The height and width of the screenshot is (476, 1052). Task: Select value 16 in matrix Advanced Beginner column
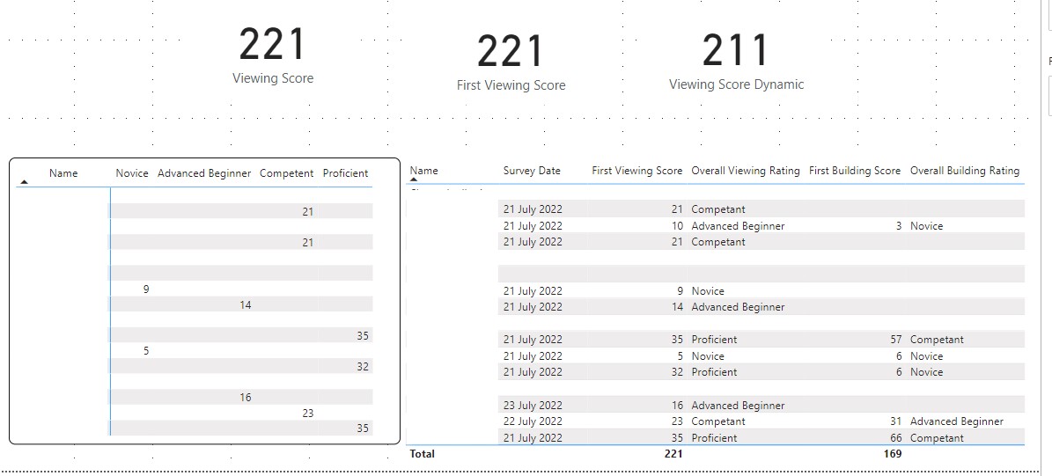[245, 398]
